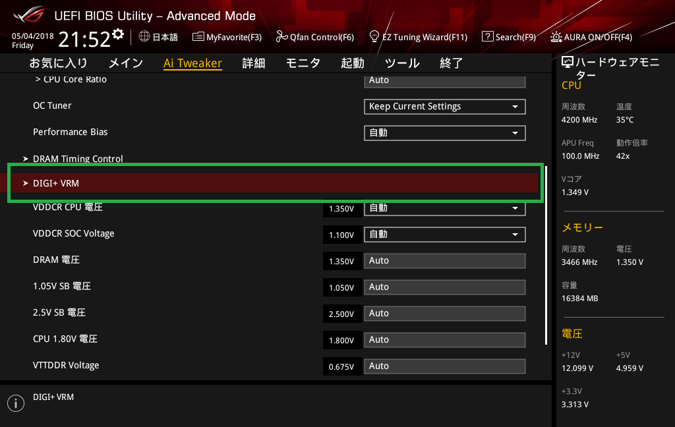
Task: Click the settings list vertical scrollbar
Action: pos(546,255)
